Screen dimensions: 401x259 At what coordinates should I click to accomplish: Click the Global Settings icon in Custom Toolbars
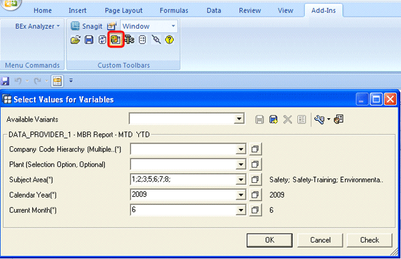coord(142,40)
